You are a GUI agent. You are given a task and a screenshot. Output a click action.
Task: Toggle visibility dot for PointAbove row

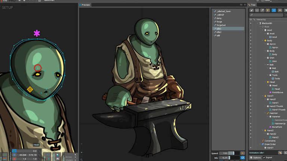[251, 92]
